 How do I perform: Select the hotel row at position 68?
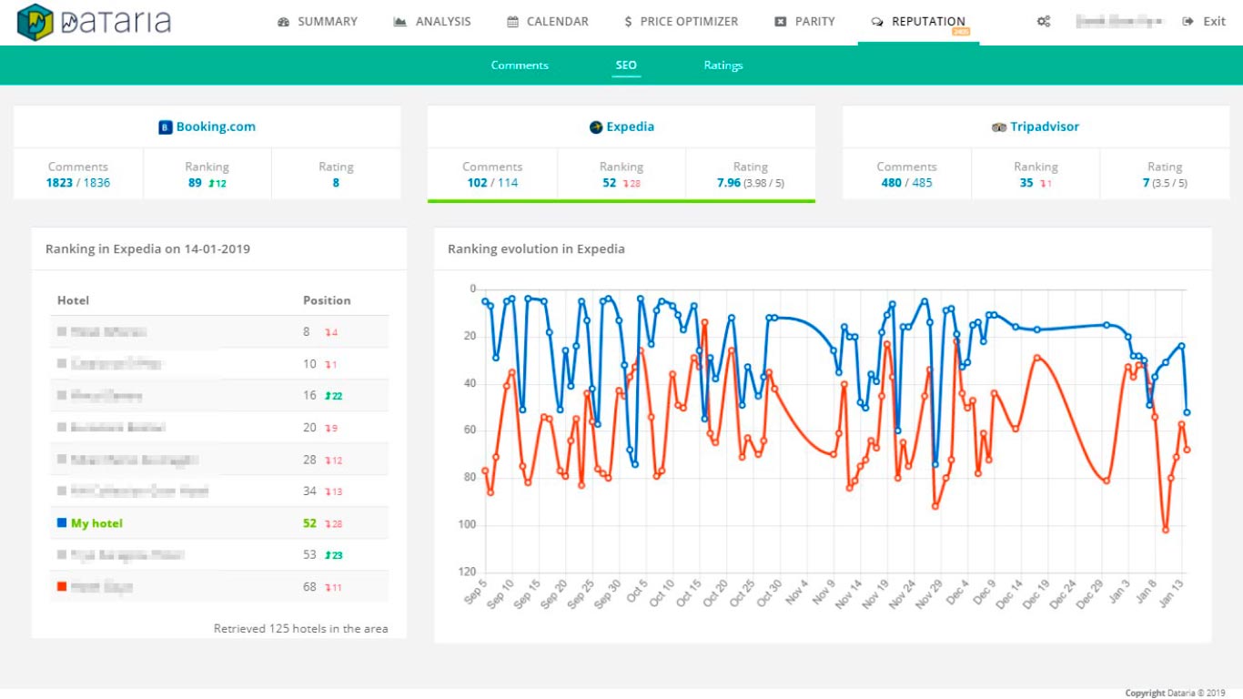(x=219, y=587)
